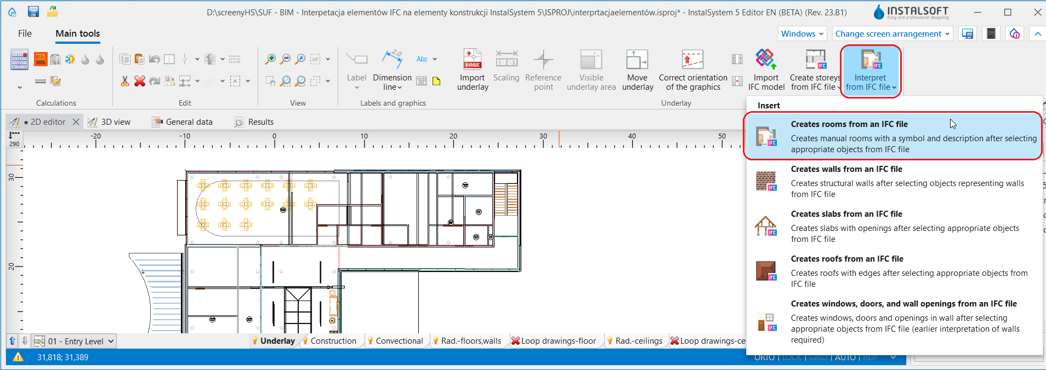Toggle Loop drawings-floor red X marker
The height and width of the screenshot is (370, 1046).
point(515,341)
